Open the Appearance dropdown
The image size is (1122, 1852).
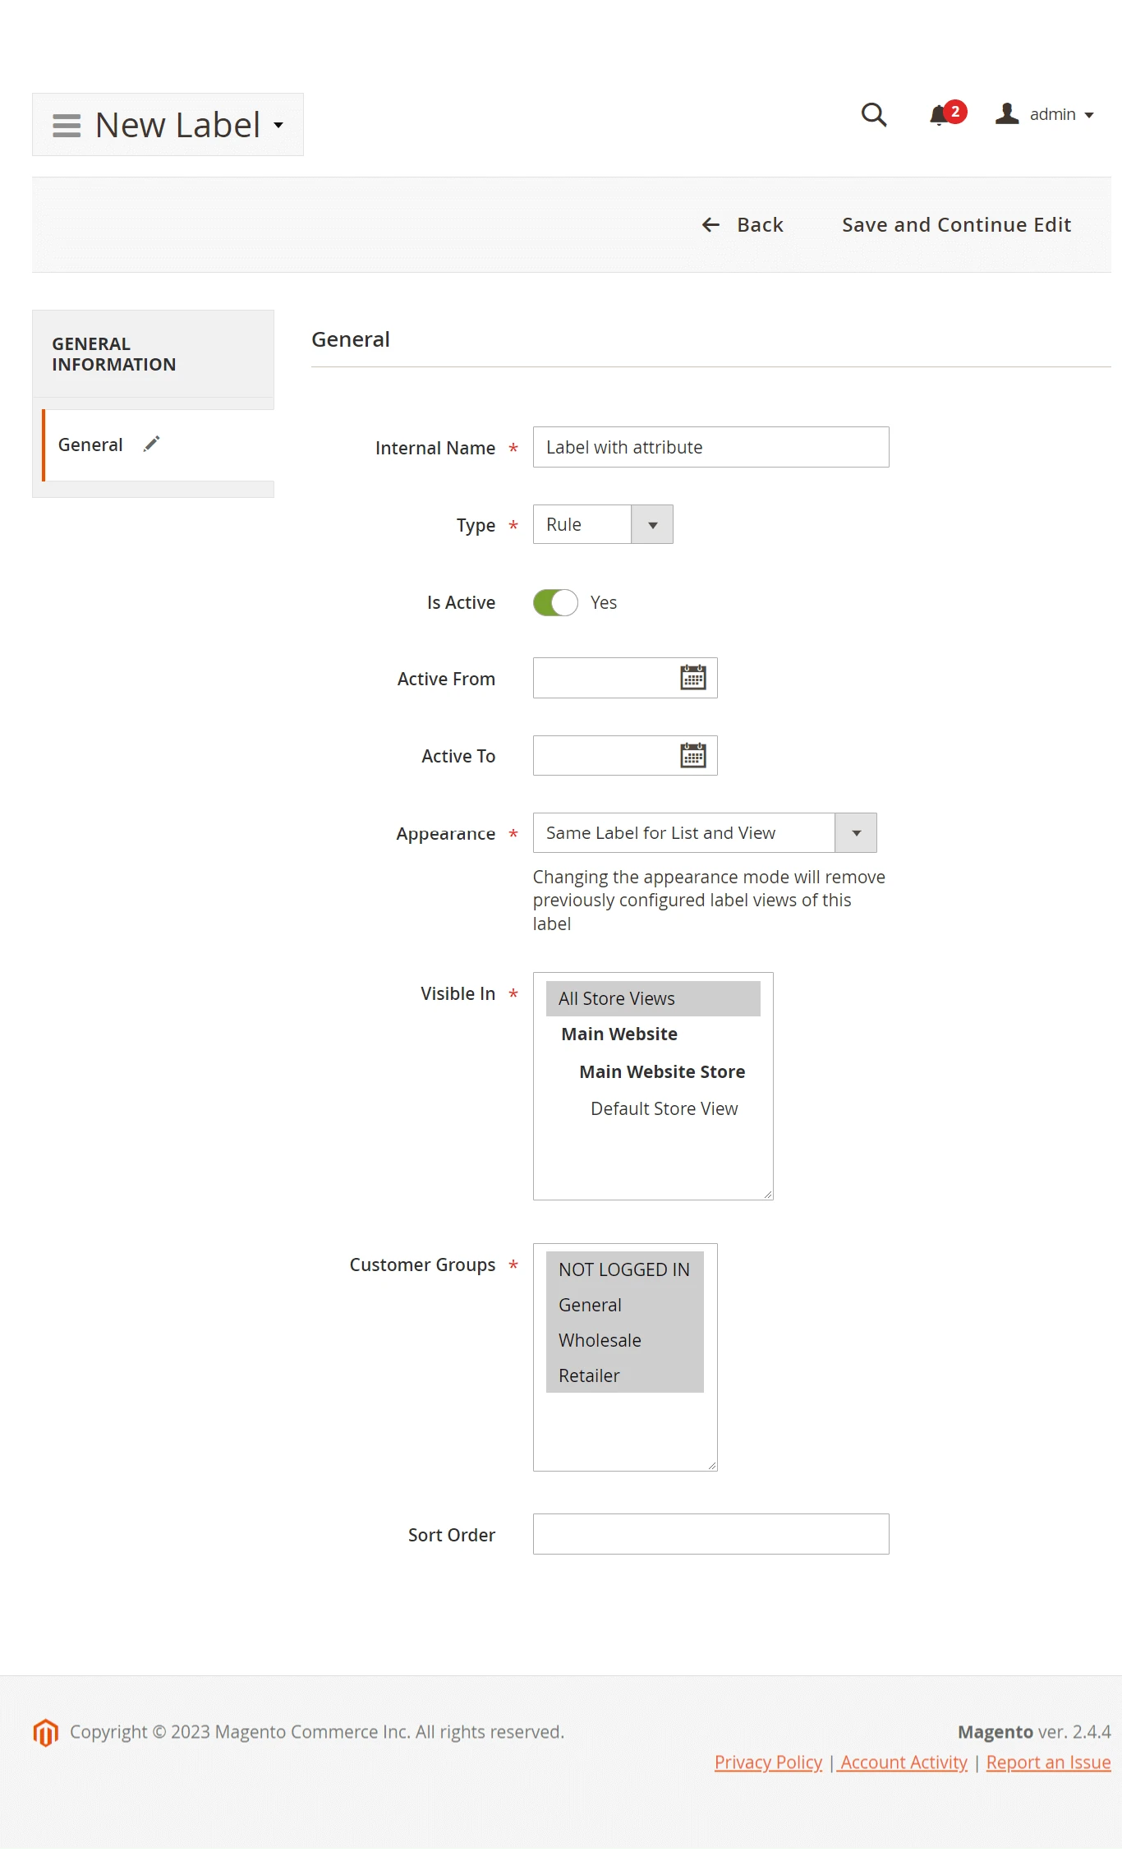pos(856,833)
